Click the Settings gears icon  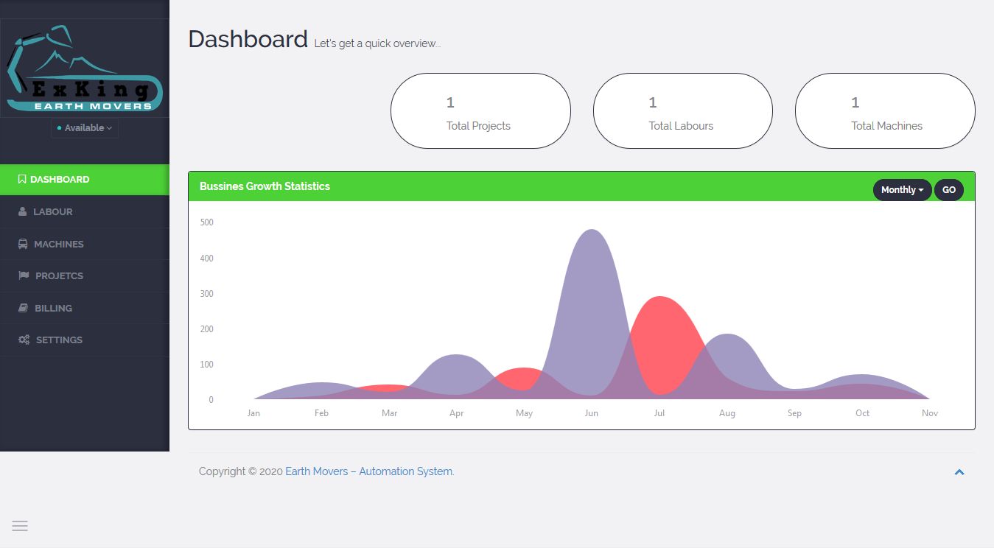click(24, 340)
